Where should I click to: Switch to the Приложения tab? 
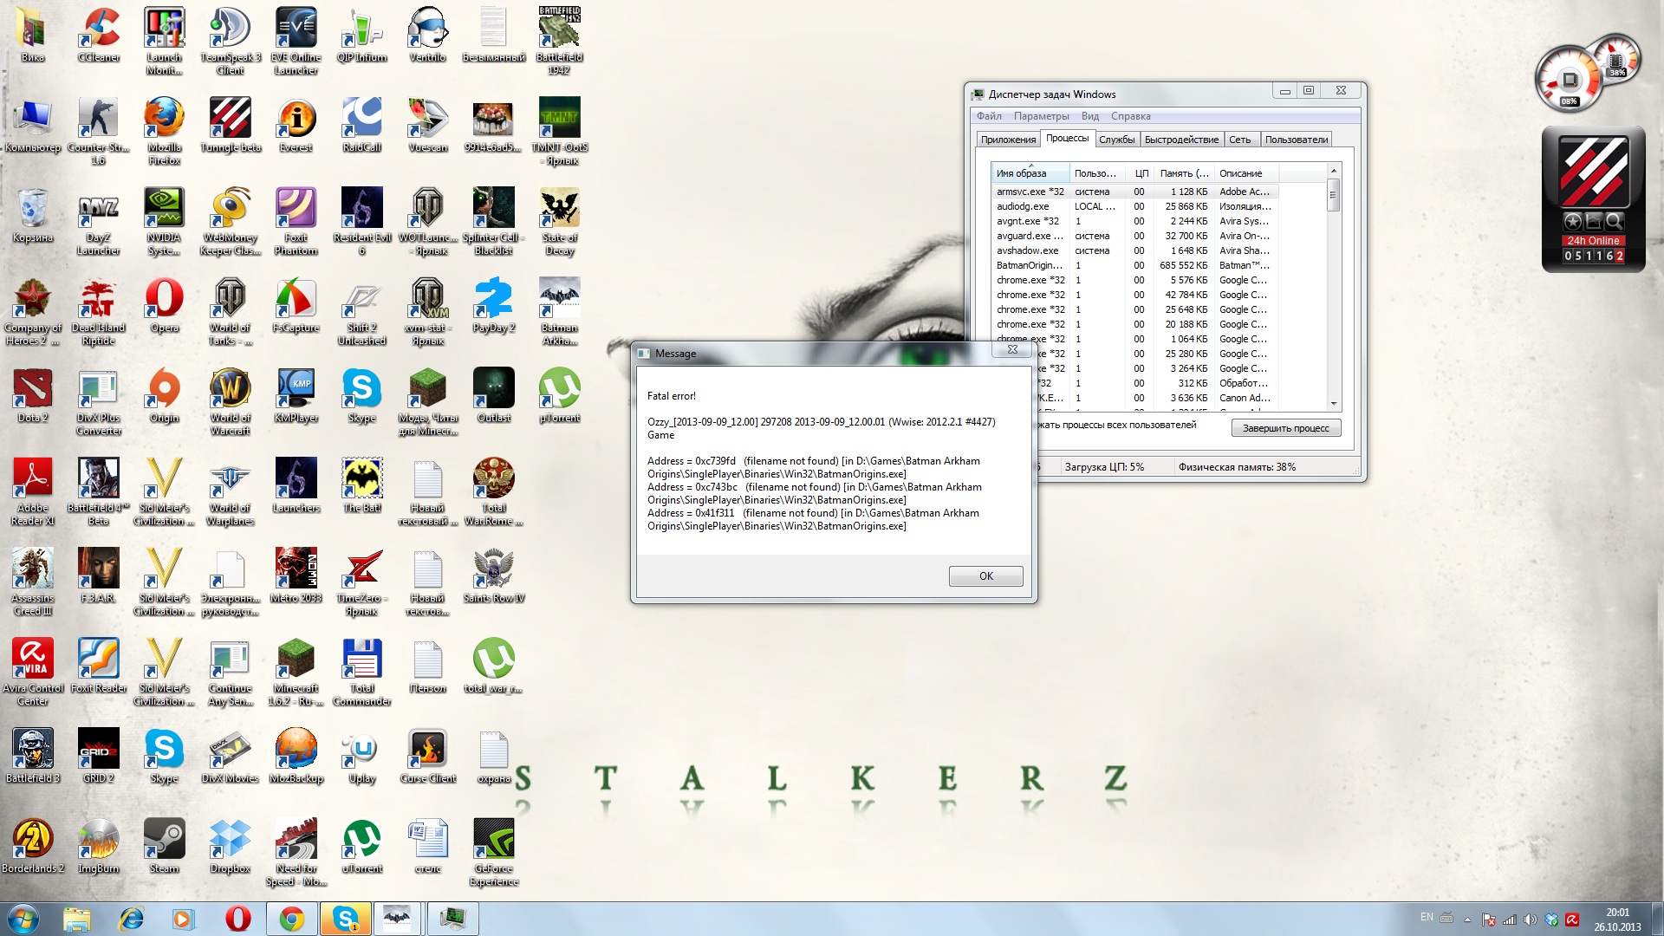[x=1008, y=140]
